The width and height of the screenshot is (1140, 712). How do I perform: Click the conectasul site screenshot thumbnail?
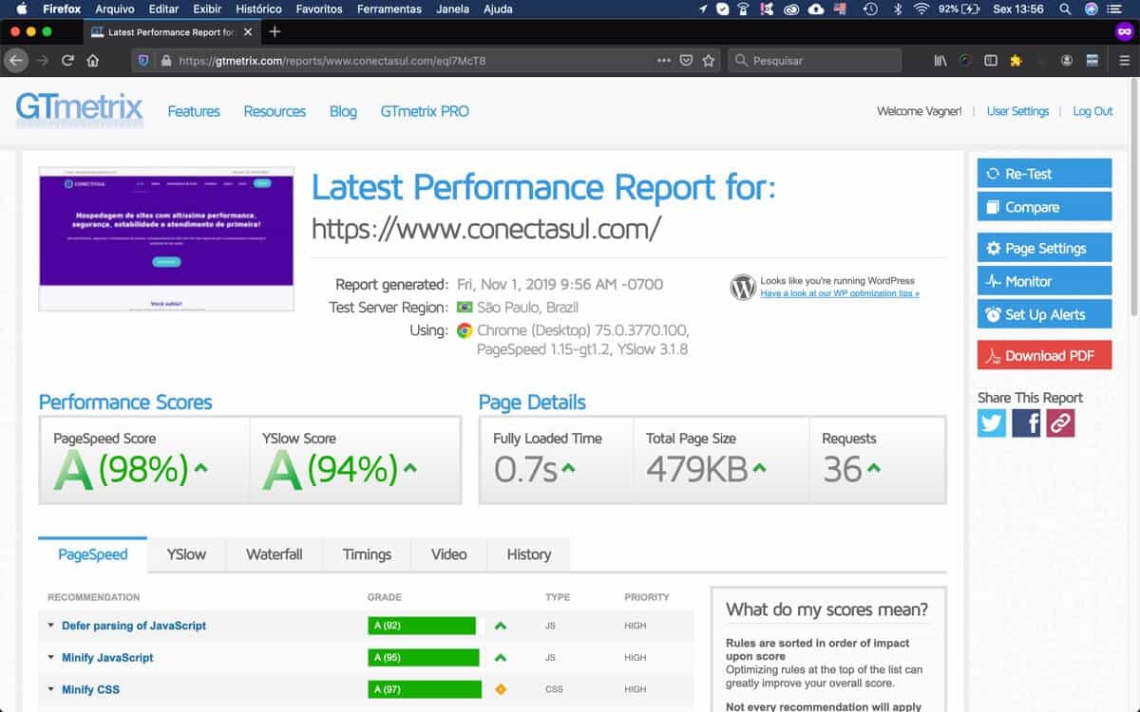[x=166, y=239]
